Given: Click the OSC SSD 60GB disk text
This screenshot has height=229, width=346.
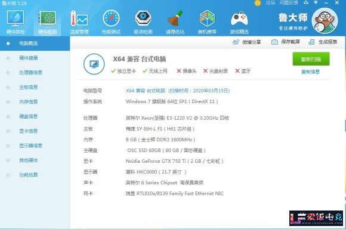Looking at the screenshot, I should tap(166, 150).
